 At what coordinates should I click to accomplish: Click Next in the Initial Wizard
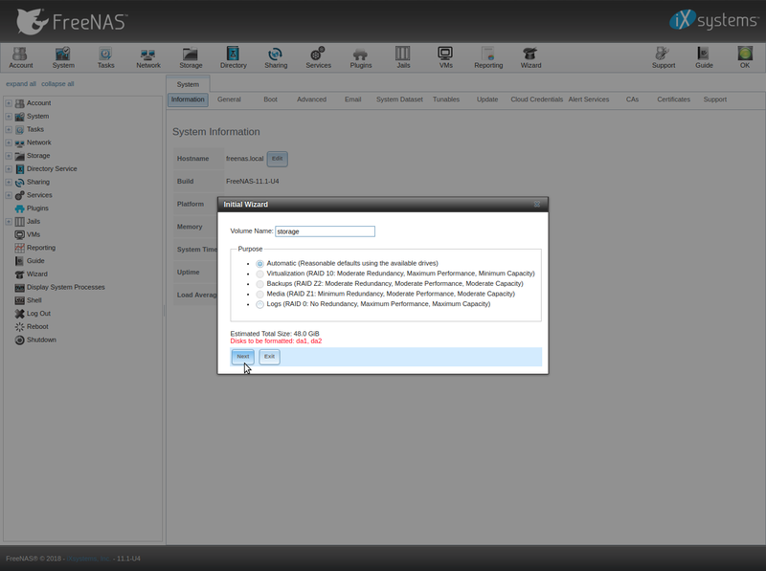pyautogui.click(x=243, y=357)
